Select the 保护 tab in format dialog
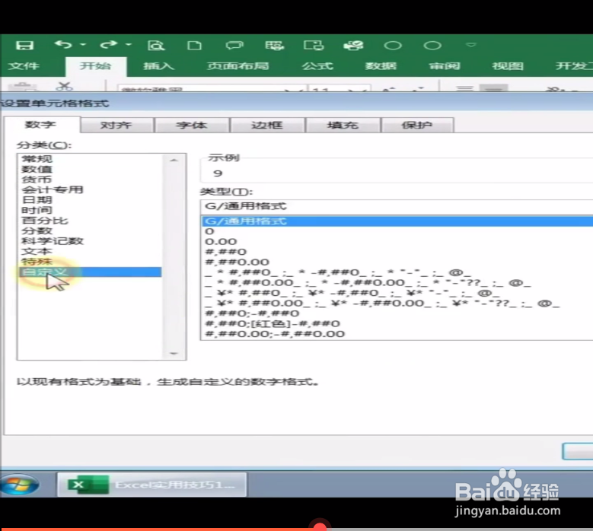 tap(417, 125)
